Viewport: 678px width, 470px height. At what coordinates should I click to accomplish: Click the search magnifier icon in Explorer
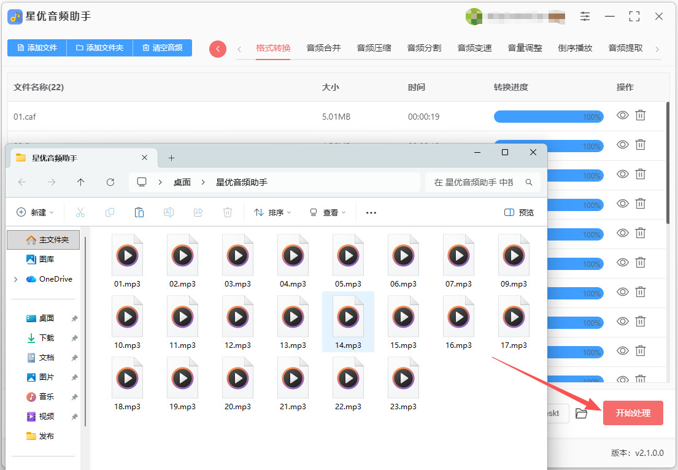529,182
